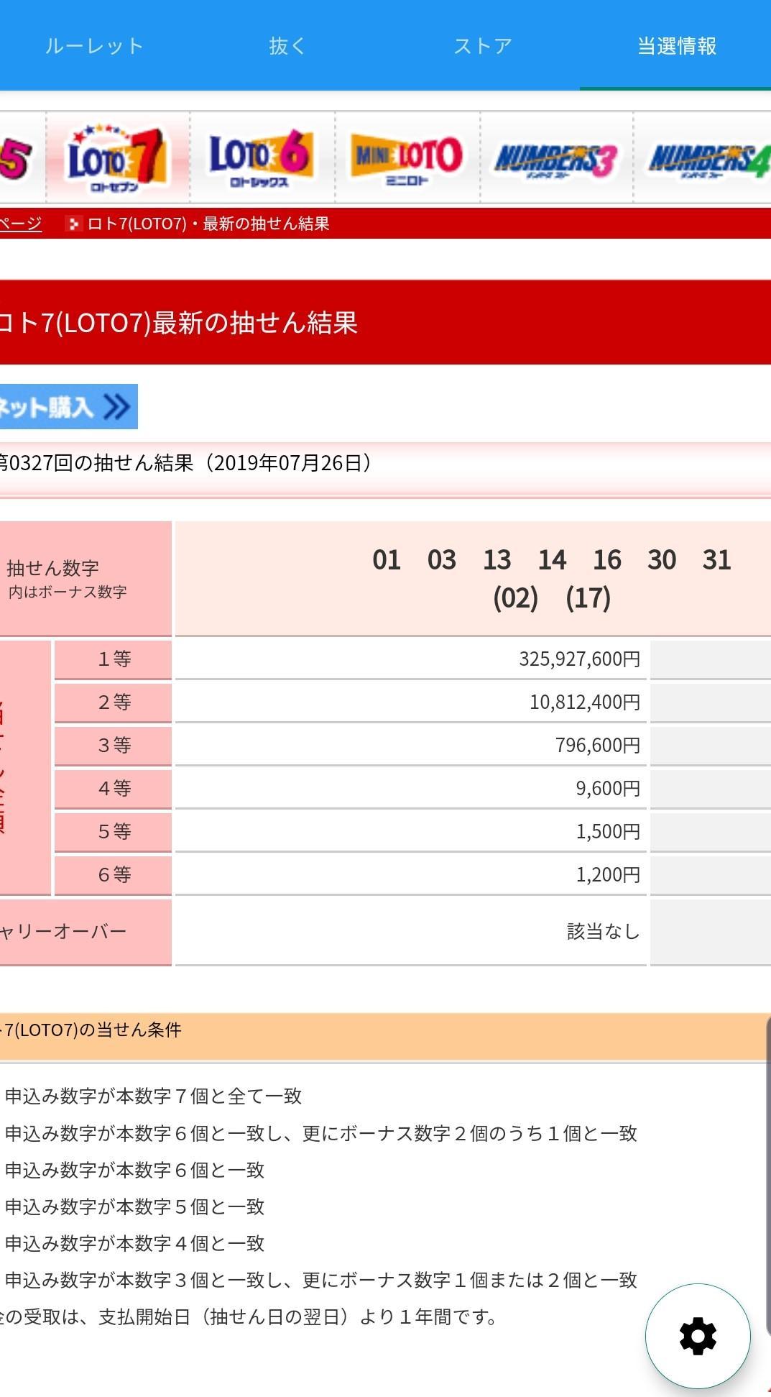Click condition 申込み数字が本数字6個と一致
Image resolution: width=771 pixels, height=1397 pixels.
[134, 1170]
